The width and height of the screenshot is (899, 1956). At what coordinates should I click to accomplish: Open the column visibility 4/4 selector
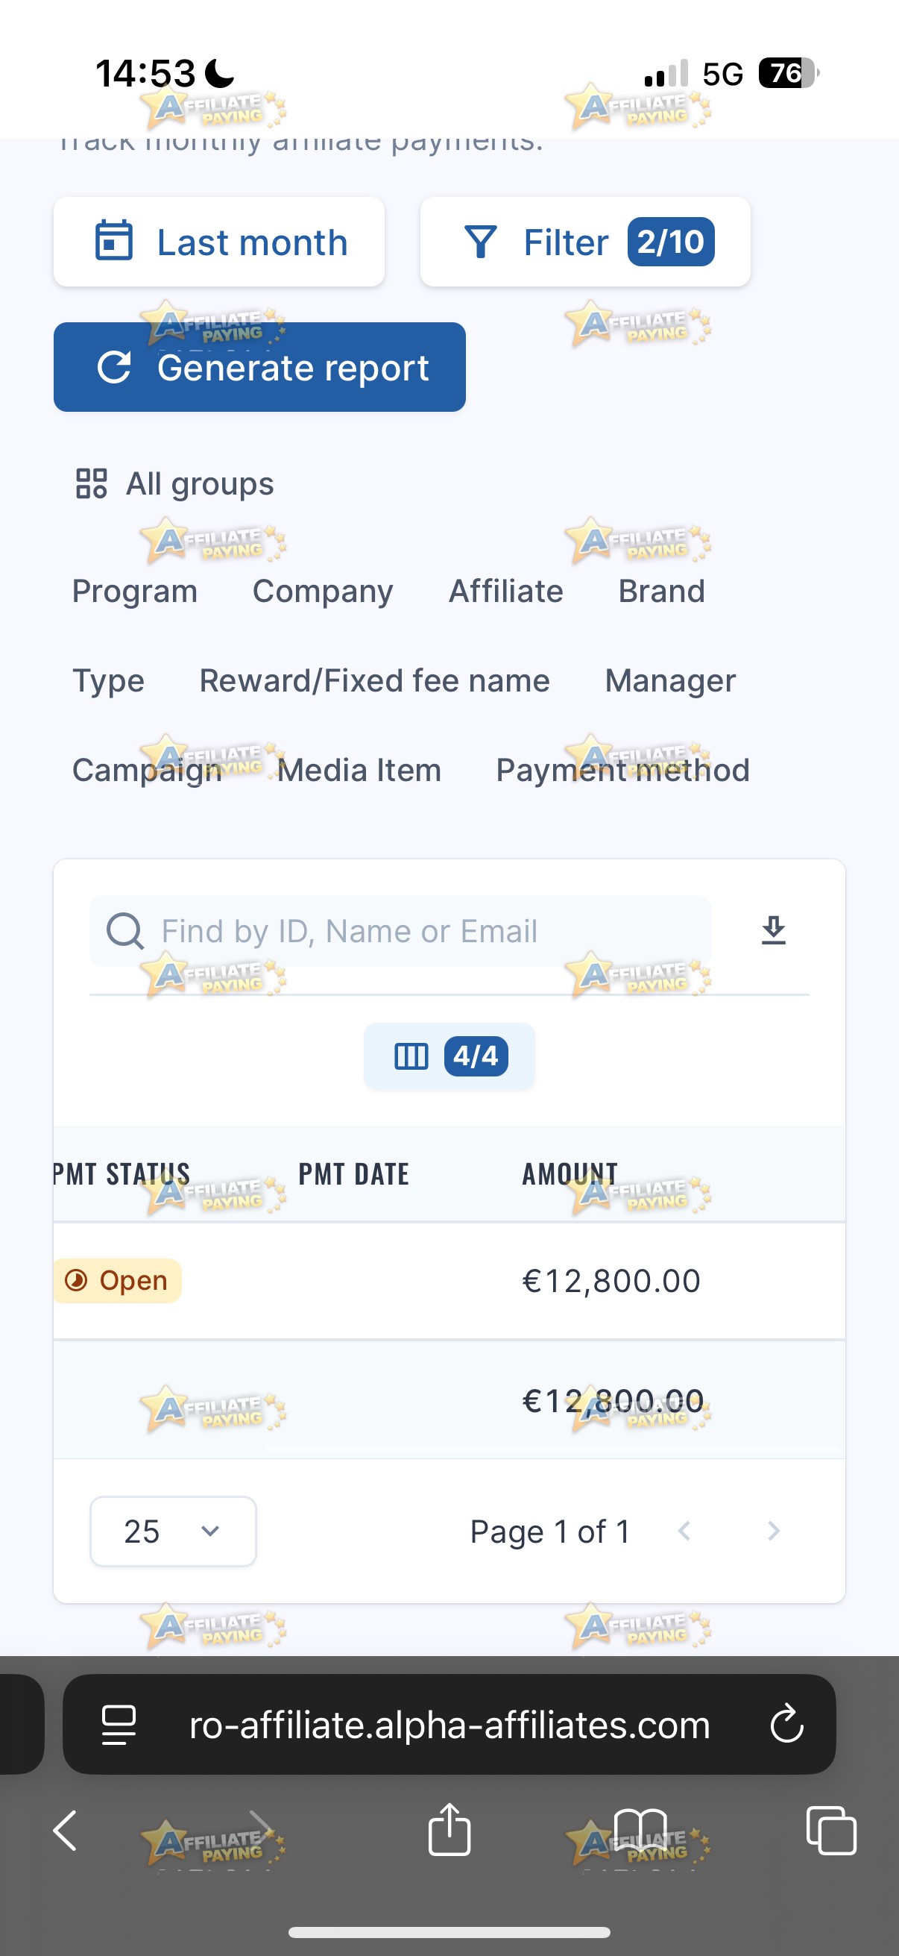[449, 1056]
